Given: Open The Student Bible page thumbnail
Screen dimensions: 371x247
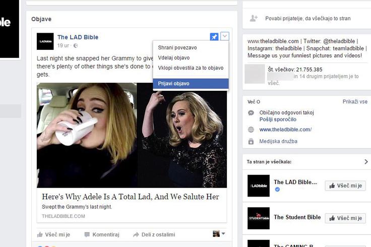Looking at the screenshot, I should (x=259, y=218).
